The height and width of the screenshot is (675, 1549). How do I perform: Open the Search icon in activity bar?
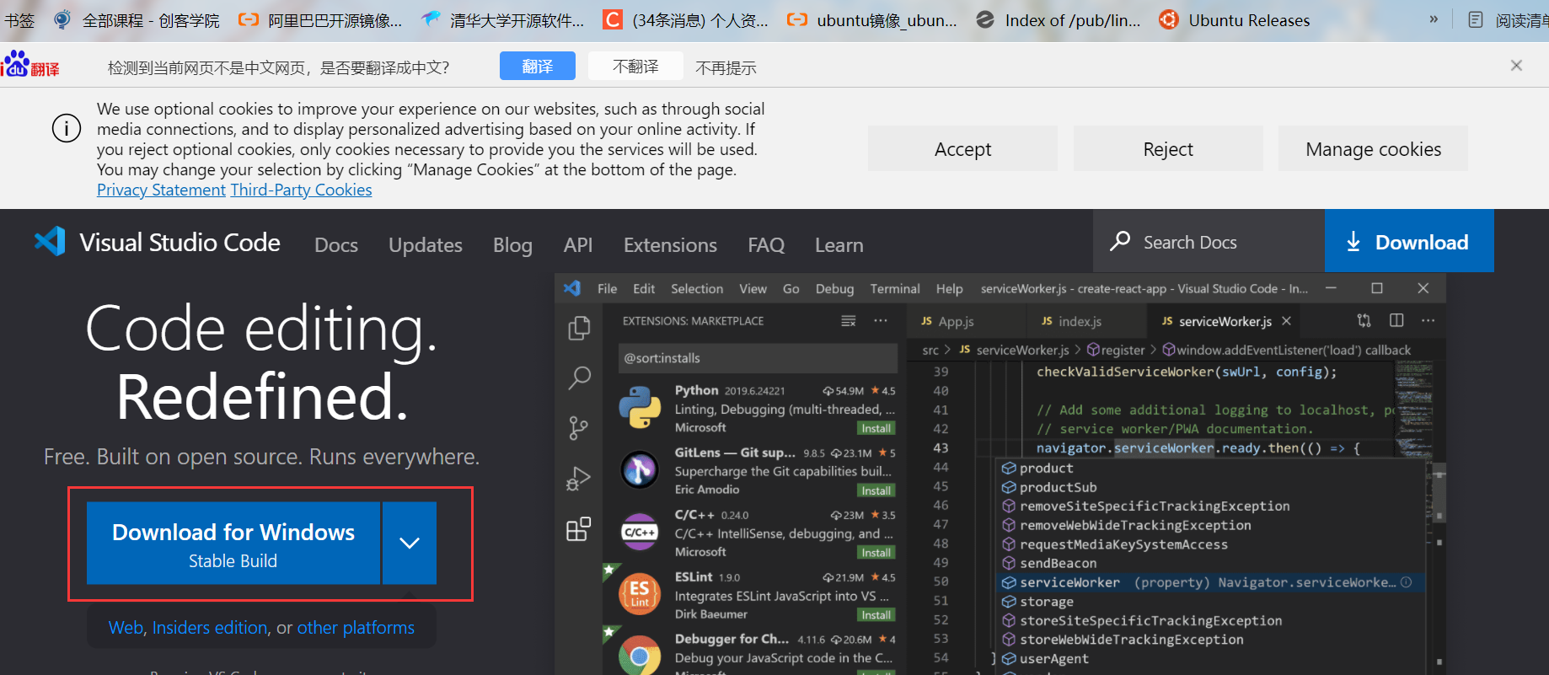pyautogui.click(x=579, y=378)
